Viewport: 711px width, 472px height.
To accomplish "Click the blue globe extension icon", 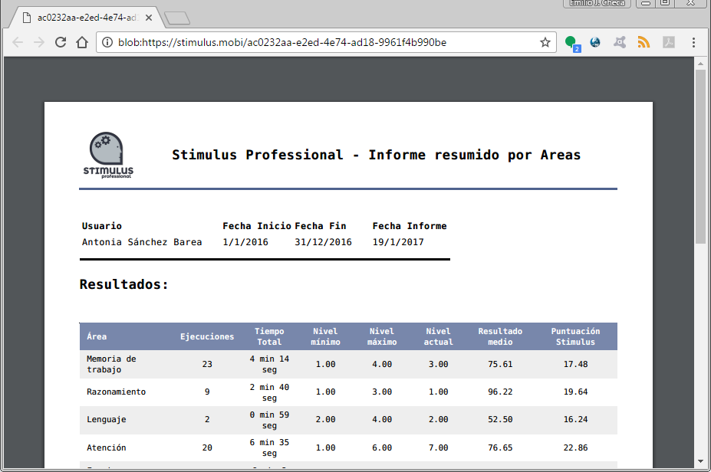I will click(595, 42).
